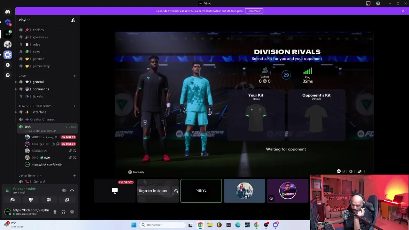This screenshot has height=230, width=409.
Task: Click the screen share button in voice panel
Action: point(31,200)
